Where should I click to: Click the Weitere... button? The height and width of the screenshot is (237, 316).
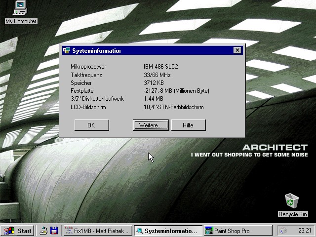click(x=151, y=125)
